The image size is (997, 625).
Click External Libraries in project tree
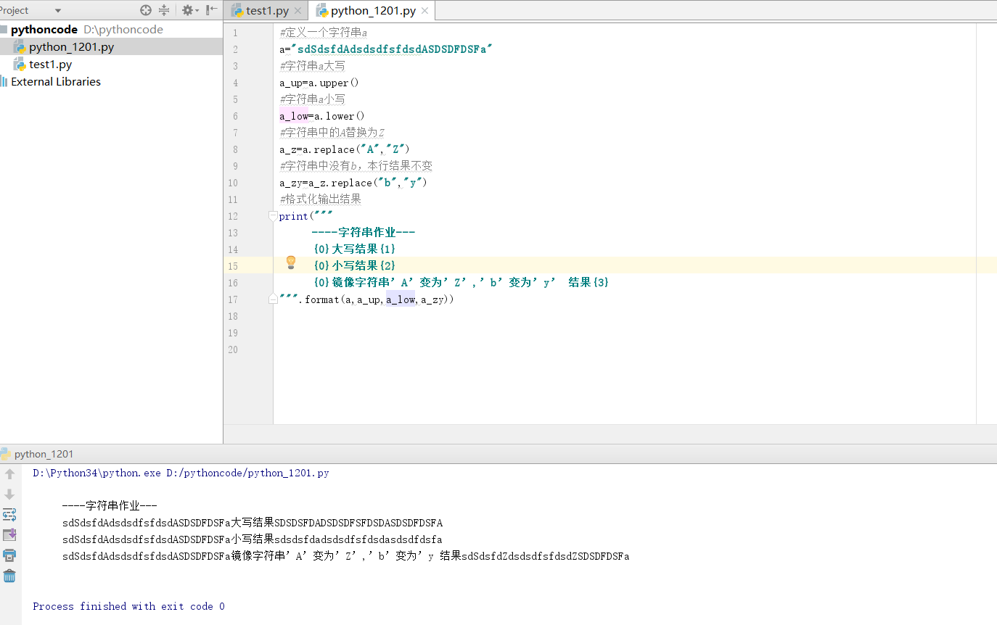pyautogui.click(x=56, y=82)
